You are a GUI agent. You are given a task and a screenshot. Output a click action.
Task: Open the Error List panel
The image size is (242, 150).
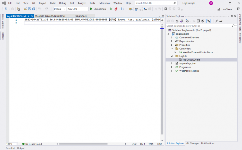coord(10,148)
